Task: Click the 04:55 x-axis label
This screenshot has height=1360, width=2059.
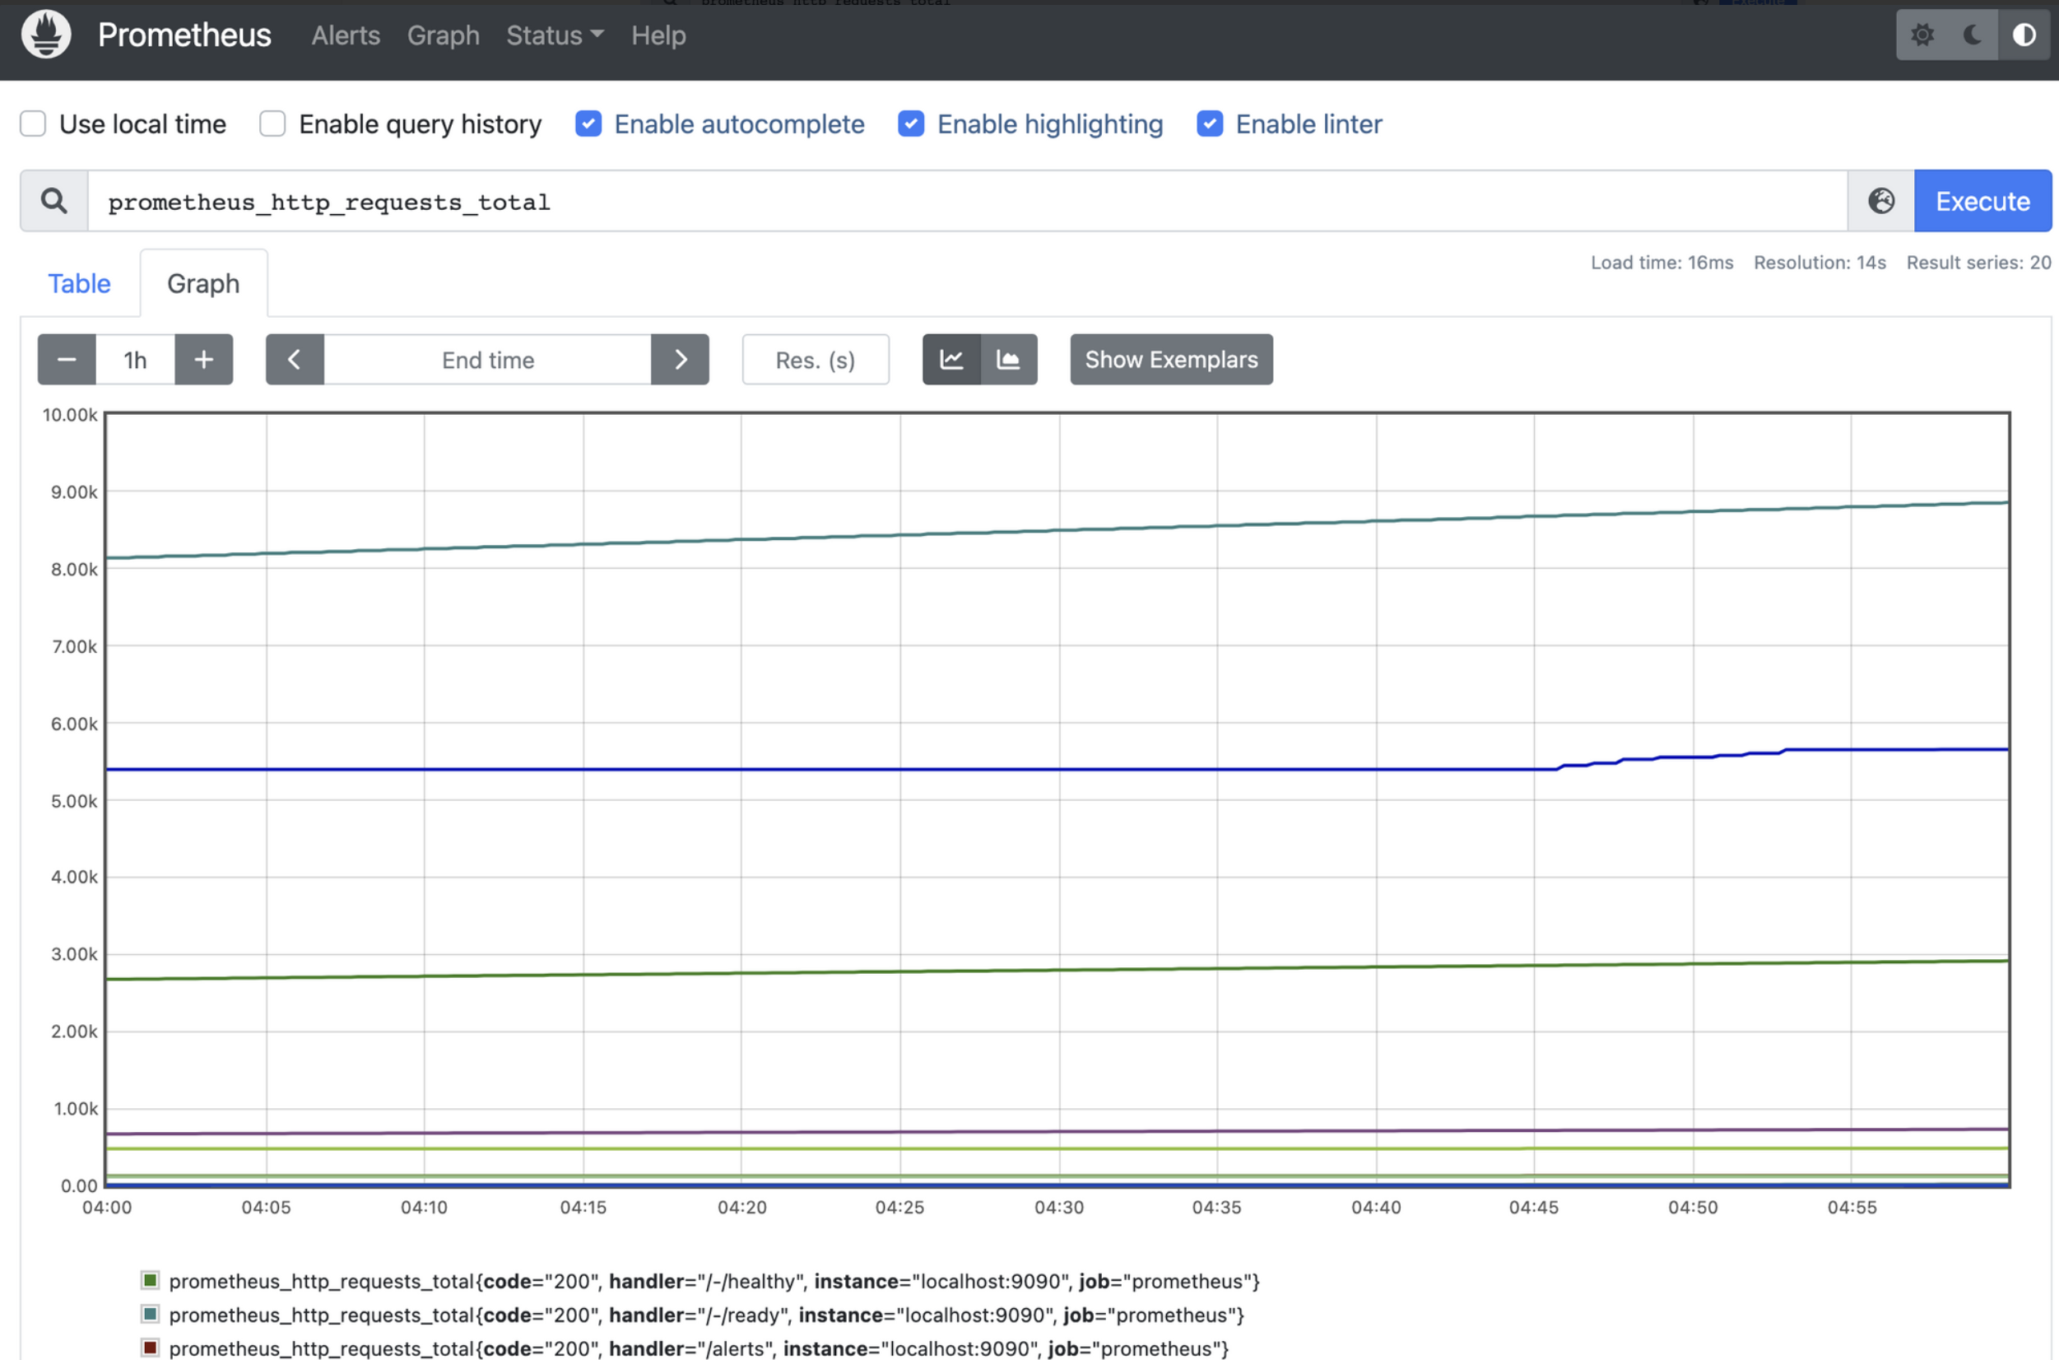Action: (x=1852, y=1208)
